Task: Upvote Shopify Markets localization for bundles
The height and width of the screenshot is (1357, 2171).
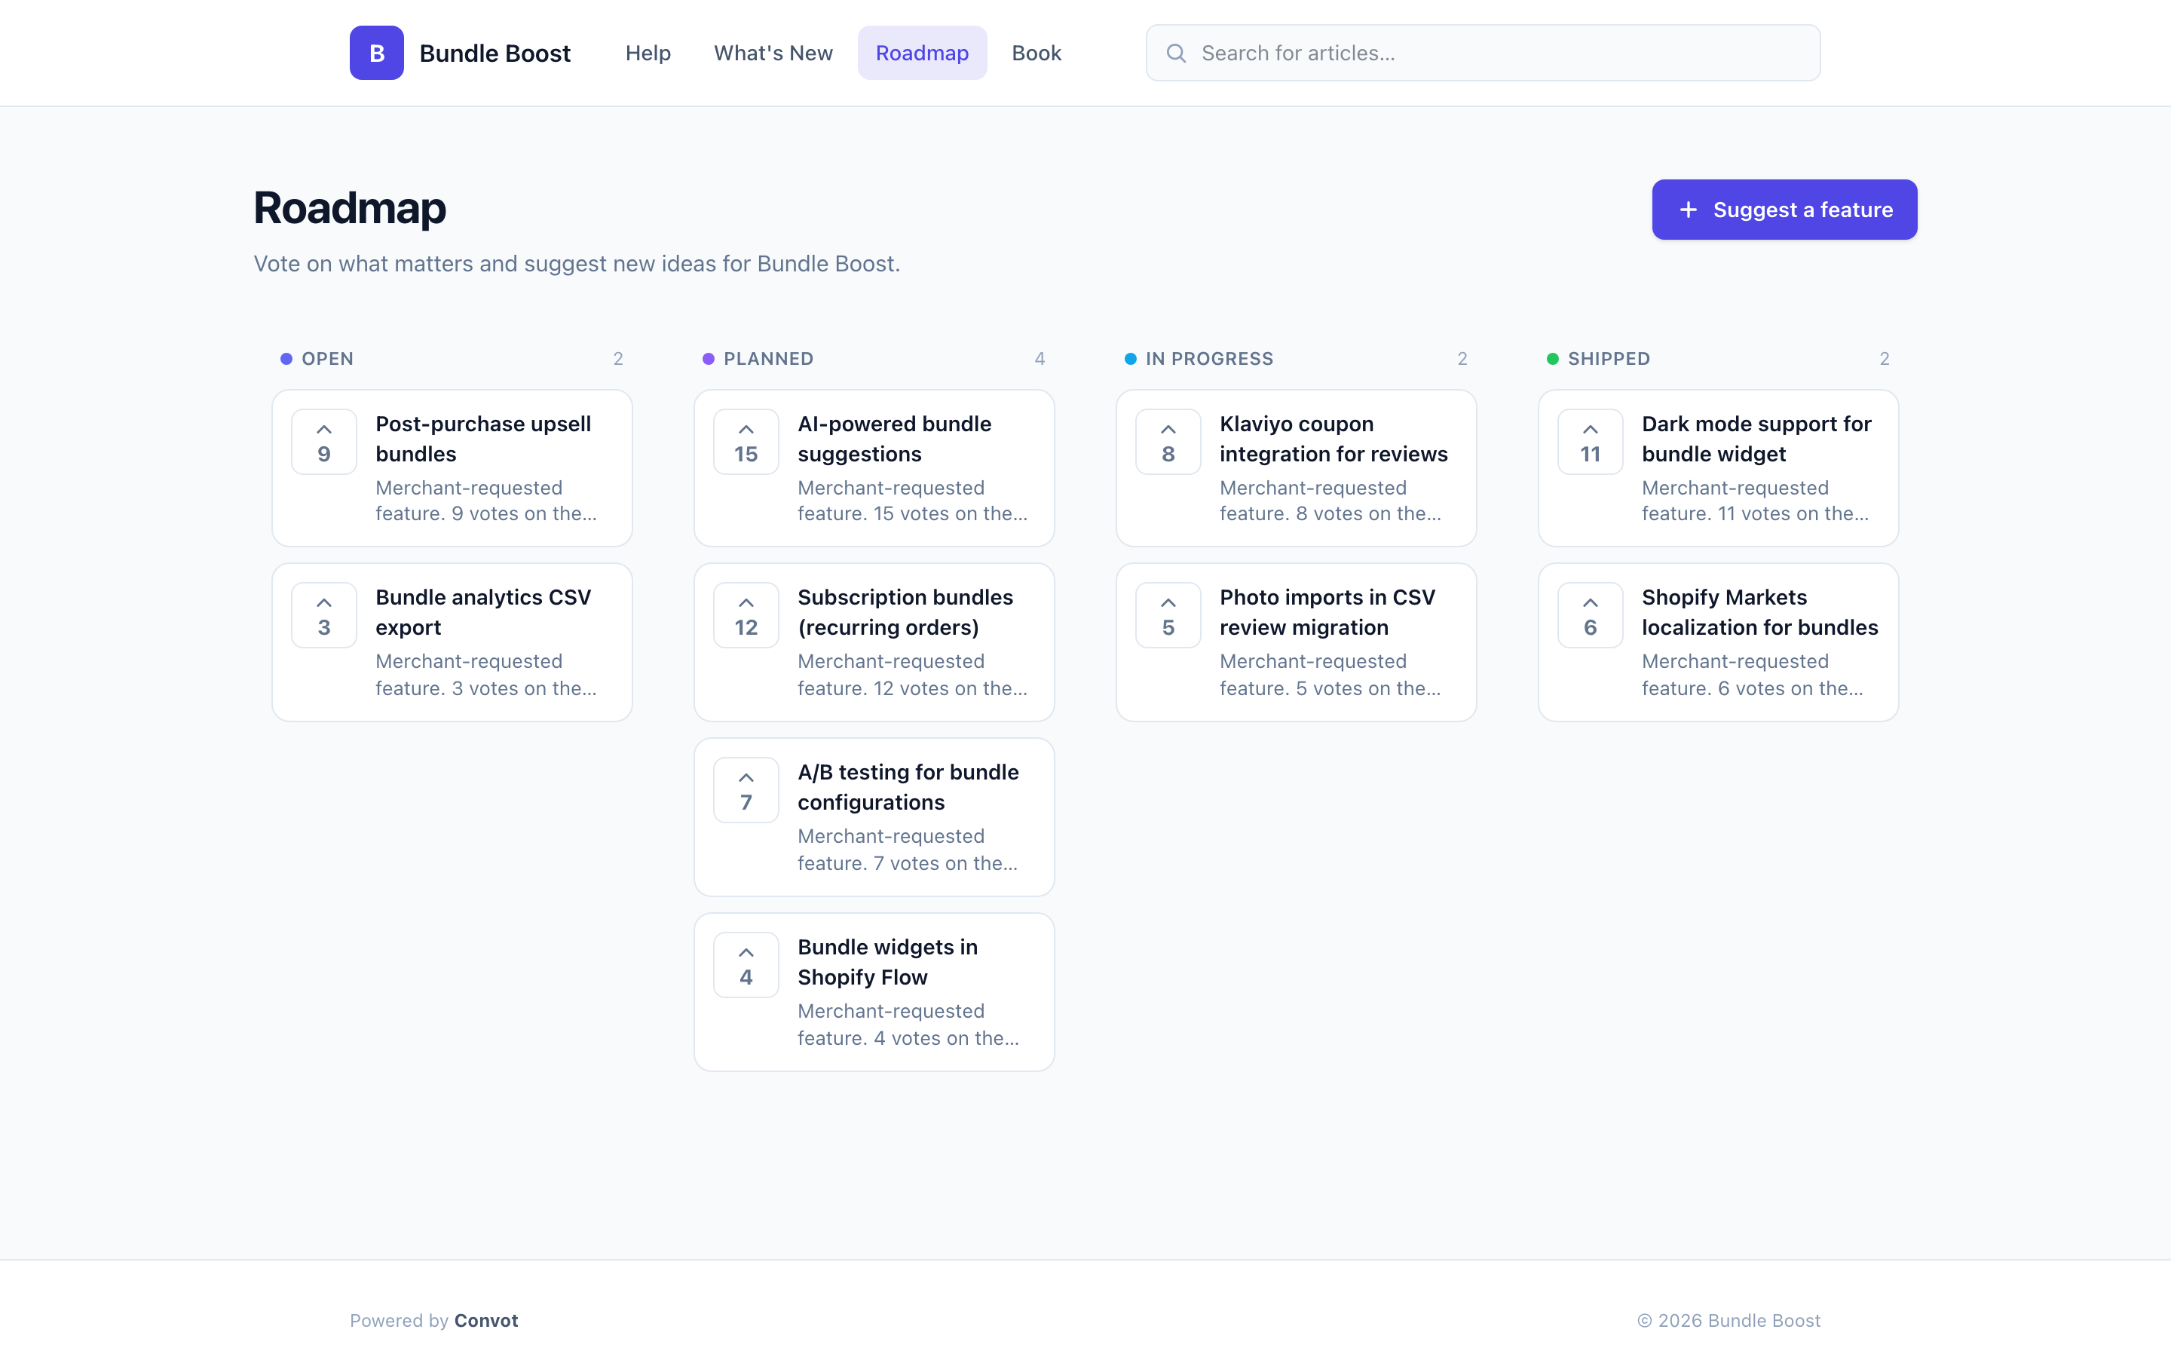Action: 1591,614
